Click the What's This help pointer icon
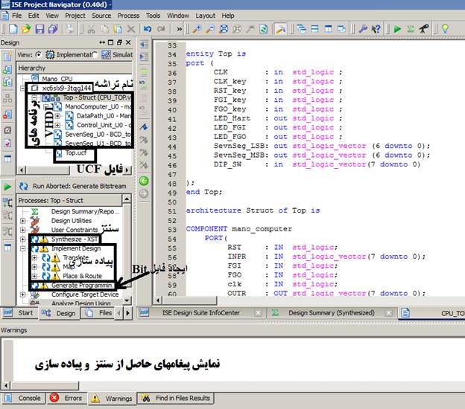The height and width of the screenshot is (409, 465). click(376, 29)
